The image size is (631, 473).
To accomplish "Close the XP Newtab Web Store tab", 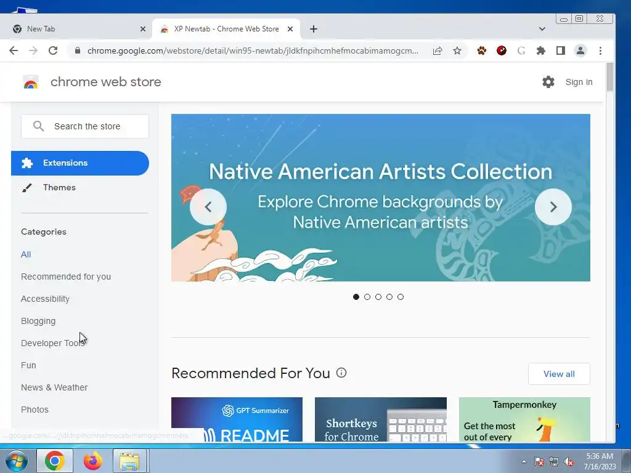I will click(290, 29).
